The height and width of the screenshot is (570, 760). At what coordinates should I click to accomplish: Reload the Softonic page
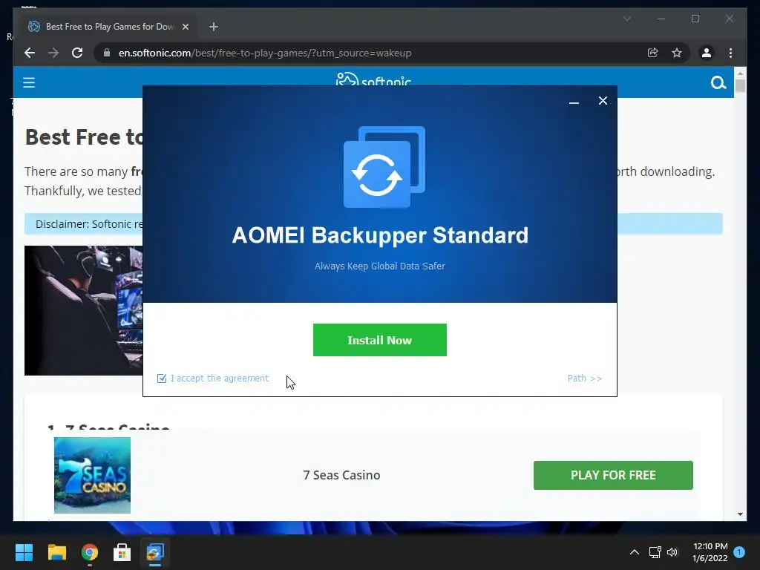pyautogui.click(x=77, y=53)
